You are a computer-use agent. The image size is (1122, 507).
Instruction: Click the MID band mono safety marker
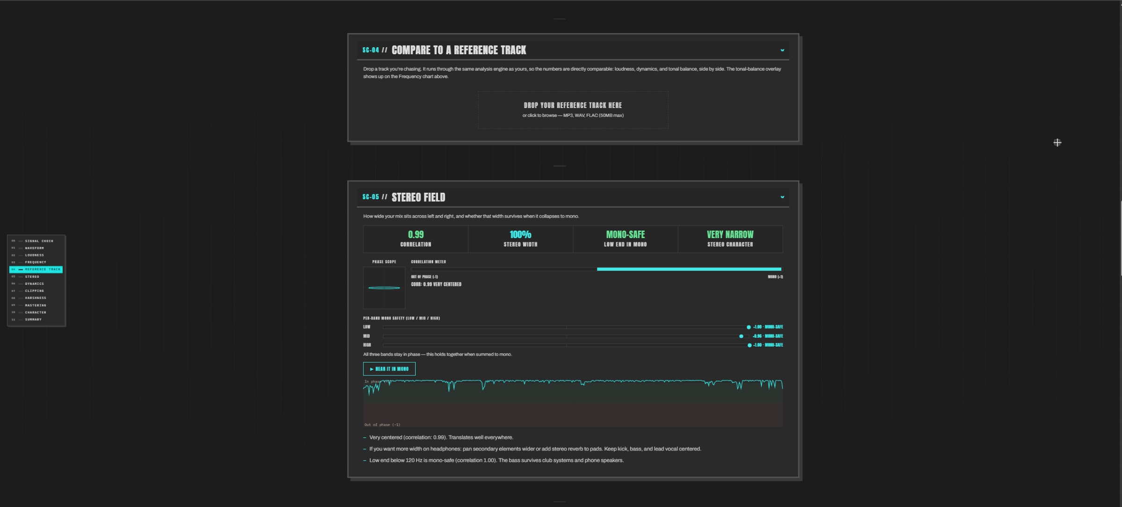click(741, 336)
